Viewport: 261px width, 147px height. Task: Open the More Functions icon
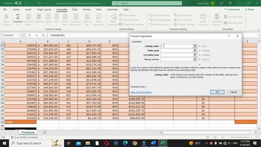99,17
